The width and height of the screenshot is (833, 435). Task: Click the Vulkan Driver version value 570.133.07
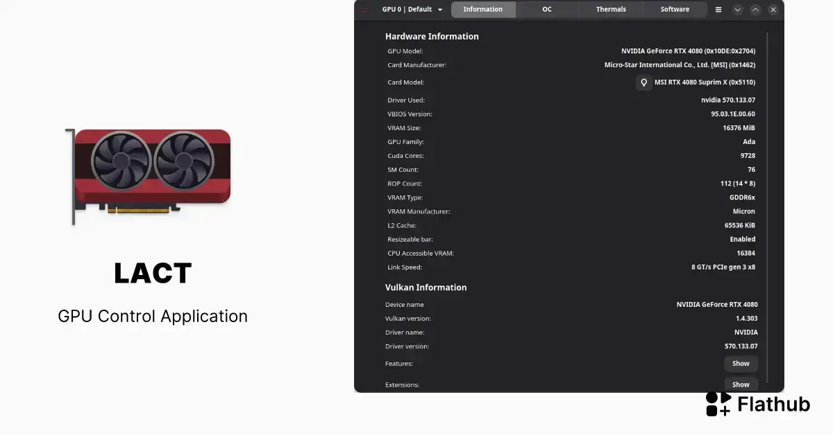[741, 346]
